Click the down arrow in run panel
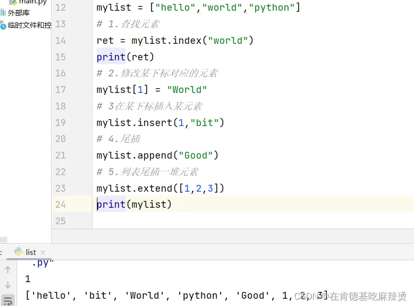 tap(8, 285)
